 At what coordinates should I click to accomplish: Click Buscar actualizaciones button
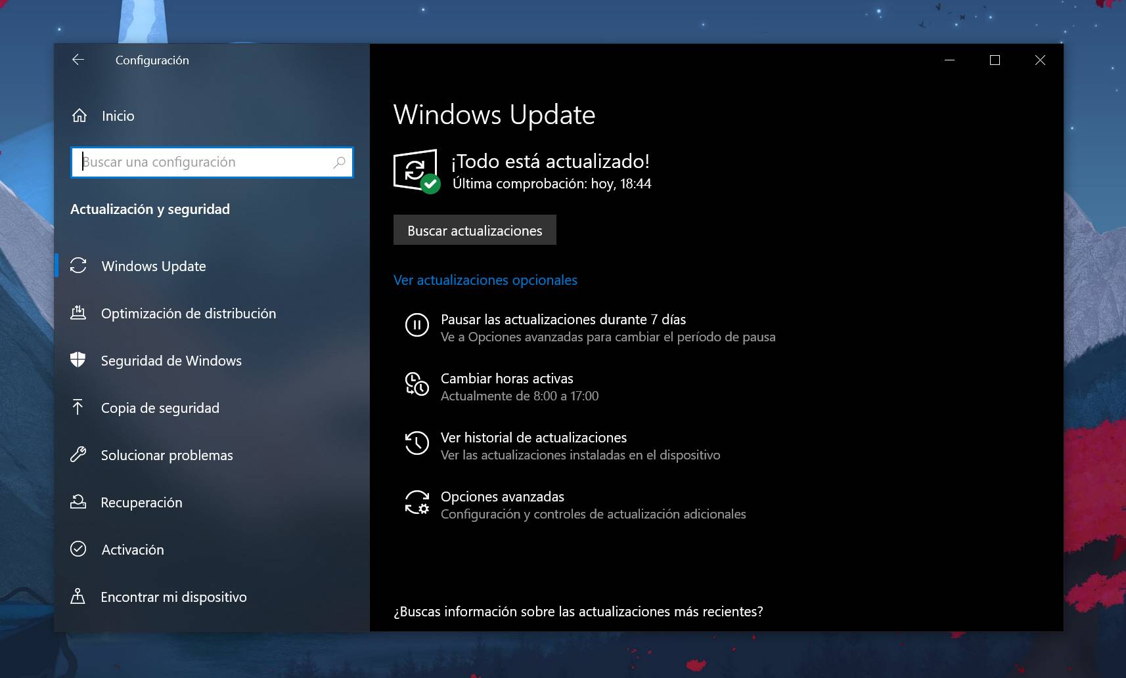point(475,230)
